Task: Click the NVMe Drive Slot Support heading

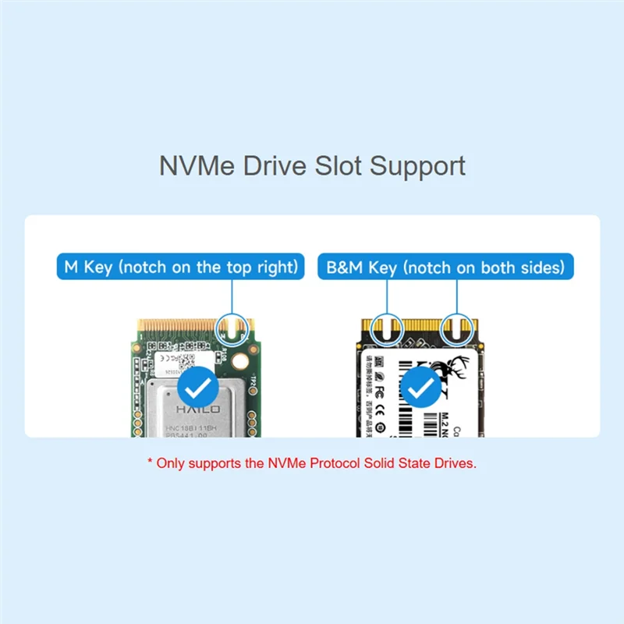Action: click(313, 165)
